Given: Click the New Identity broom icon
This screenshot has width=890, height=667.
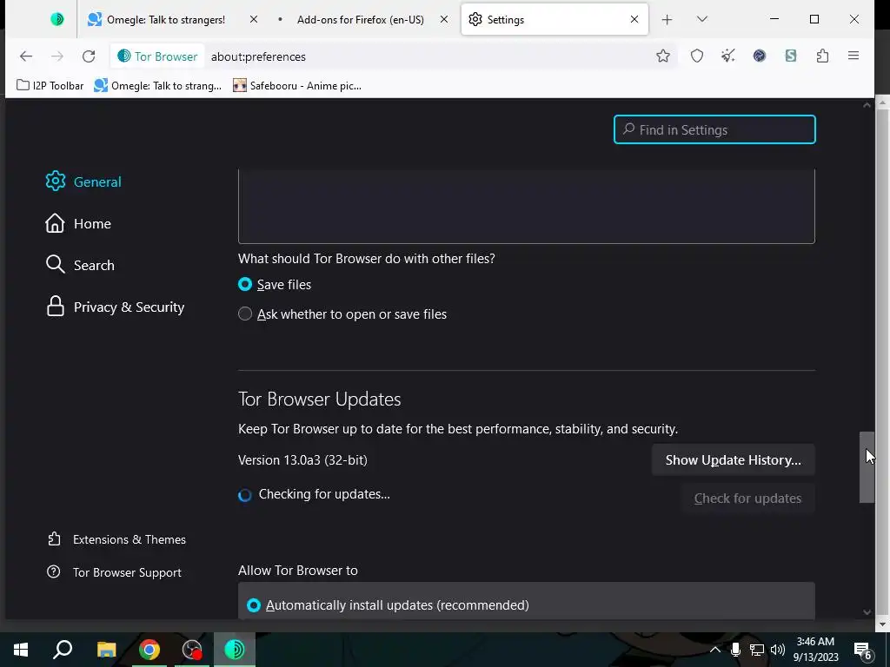Looking at the screenshot, I should click(x=728, y=56).
